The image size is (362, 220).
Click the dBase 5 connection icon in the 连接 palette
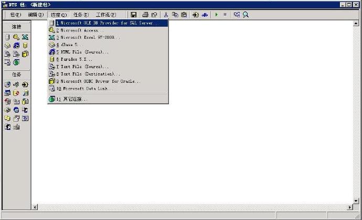7,46
